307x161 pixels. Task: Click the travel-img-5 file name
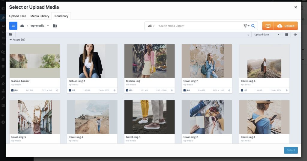(x=18, y=137)
